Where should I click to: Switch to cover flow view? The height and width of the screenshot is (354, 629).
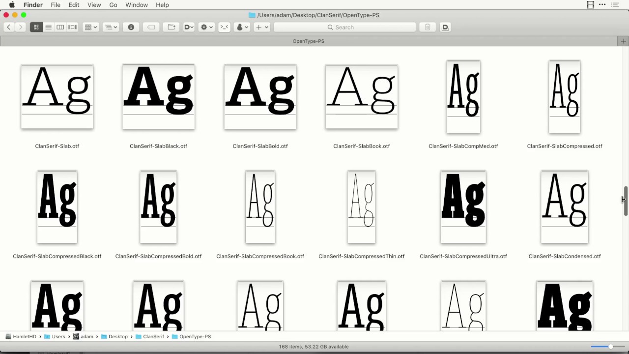coord(72,28)
